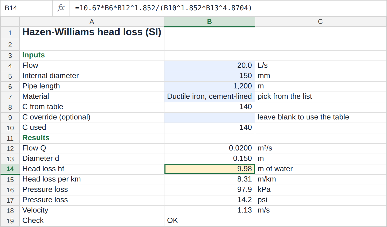Viewport: 387px width, 227px height.
Task: Select the pressure loss value 14.2
Action: pyautogui.click(x=210, y=200)
